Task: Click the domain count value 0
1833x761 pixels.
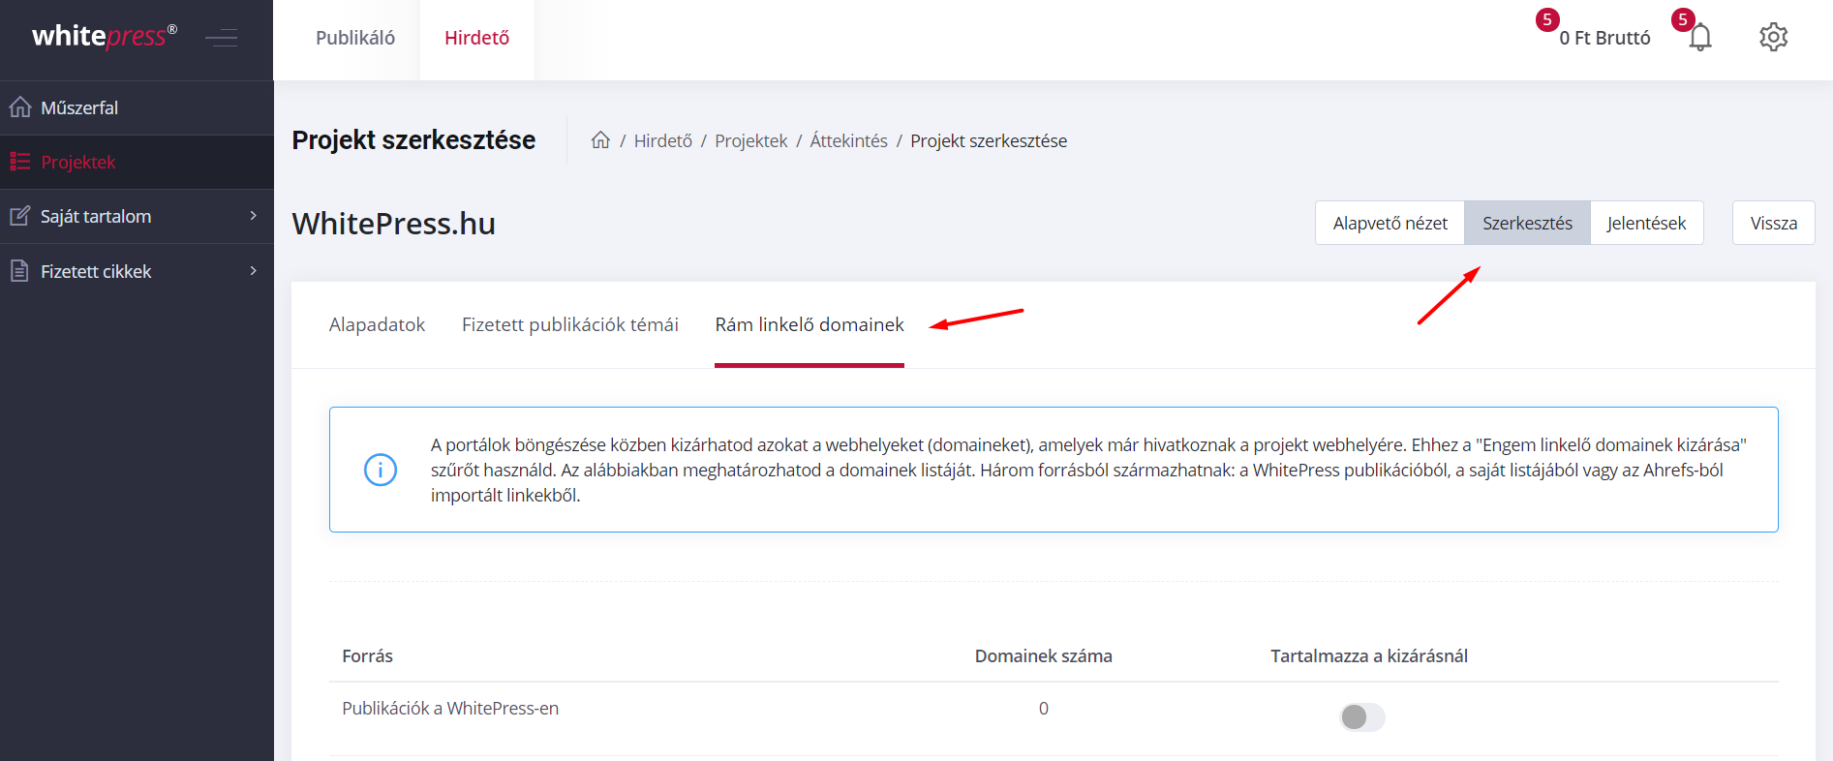Action: (x=1044, y=708)
